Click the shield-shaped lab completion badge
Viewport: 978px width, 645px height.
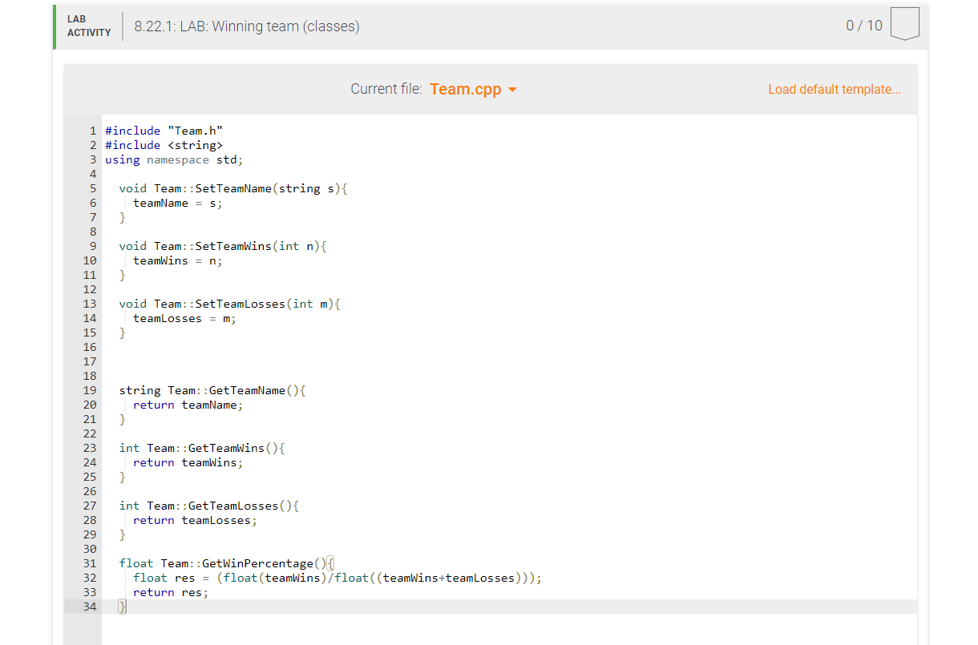(x=904, y=24)
